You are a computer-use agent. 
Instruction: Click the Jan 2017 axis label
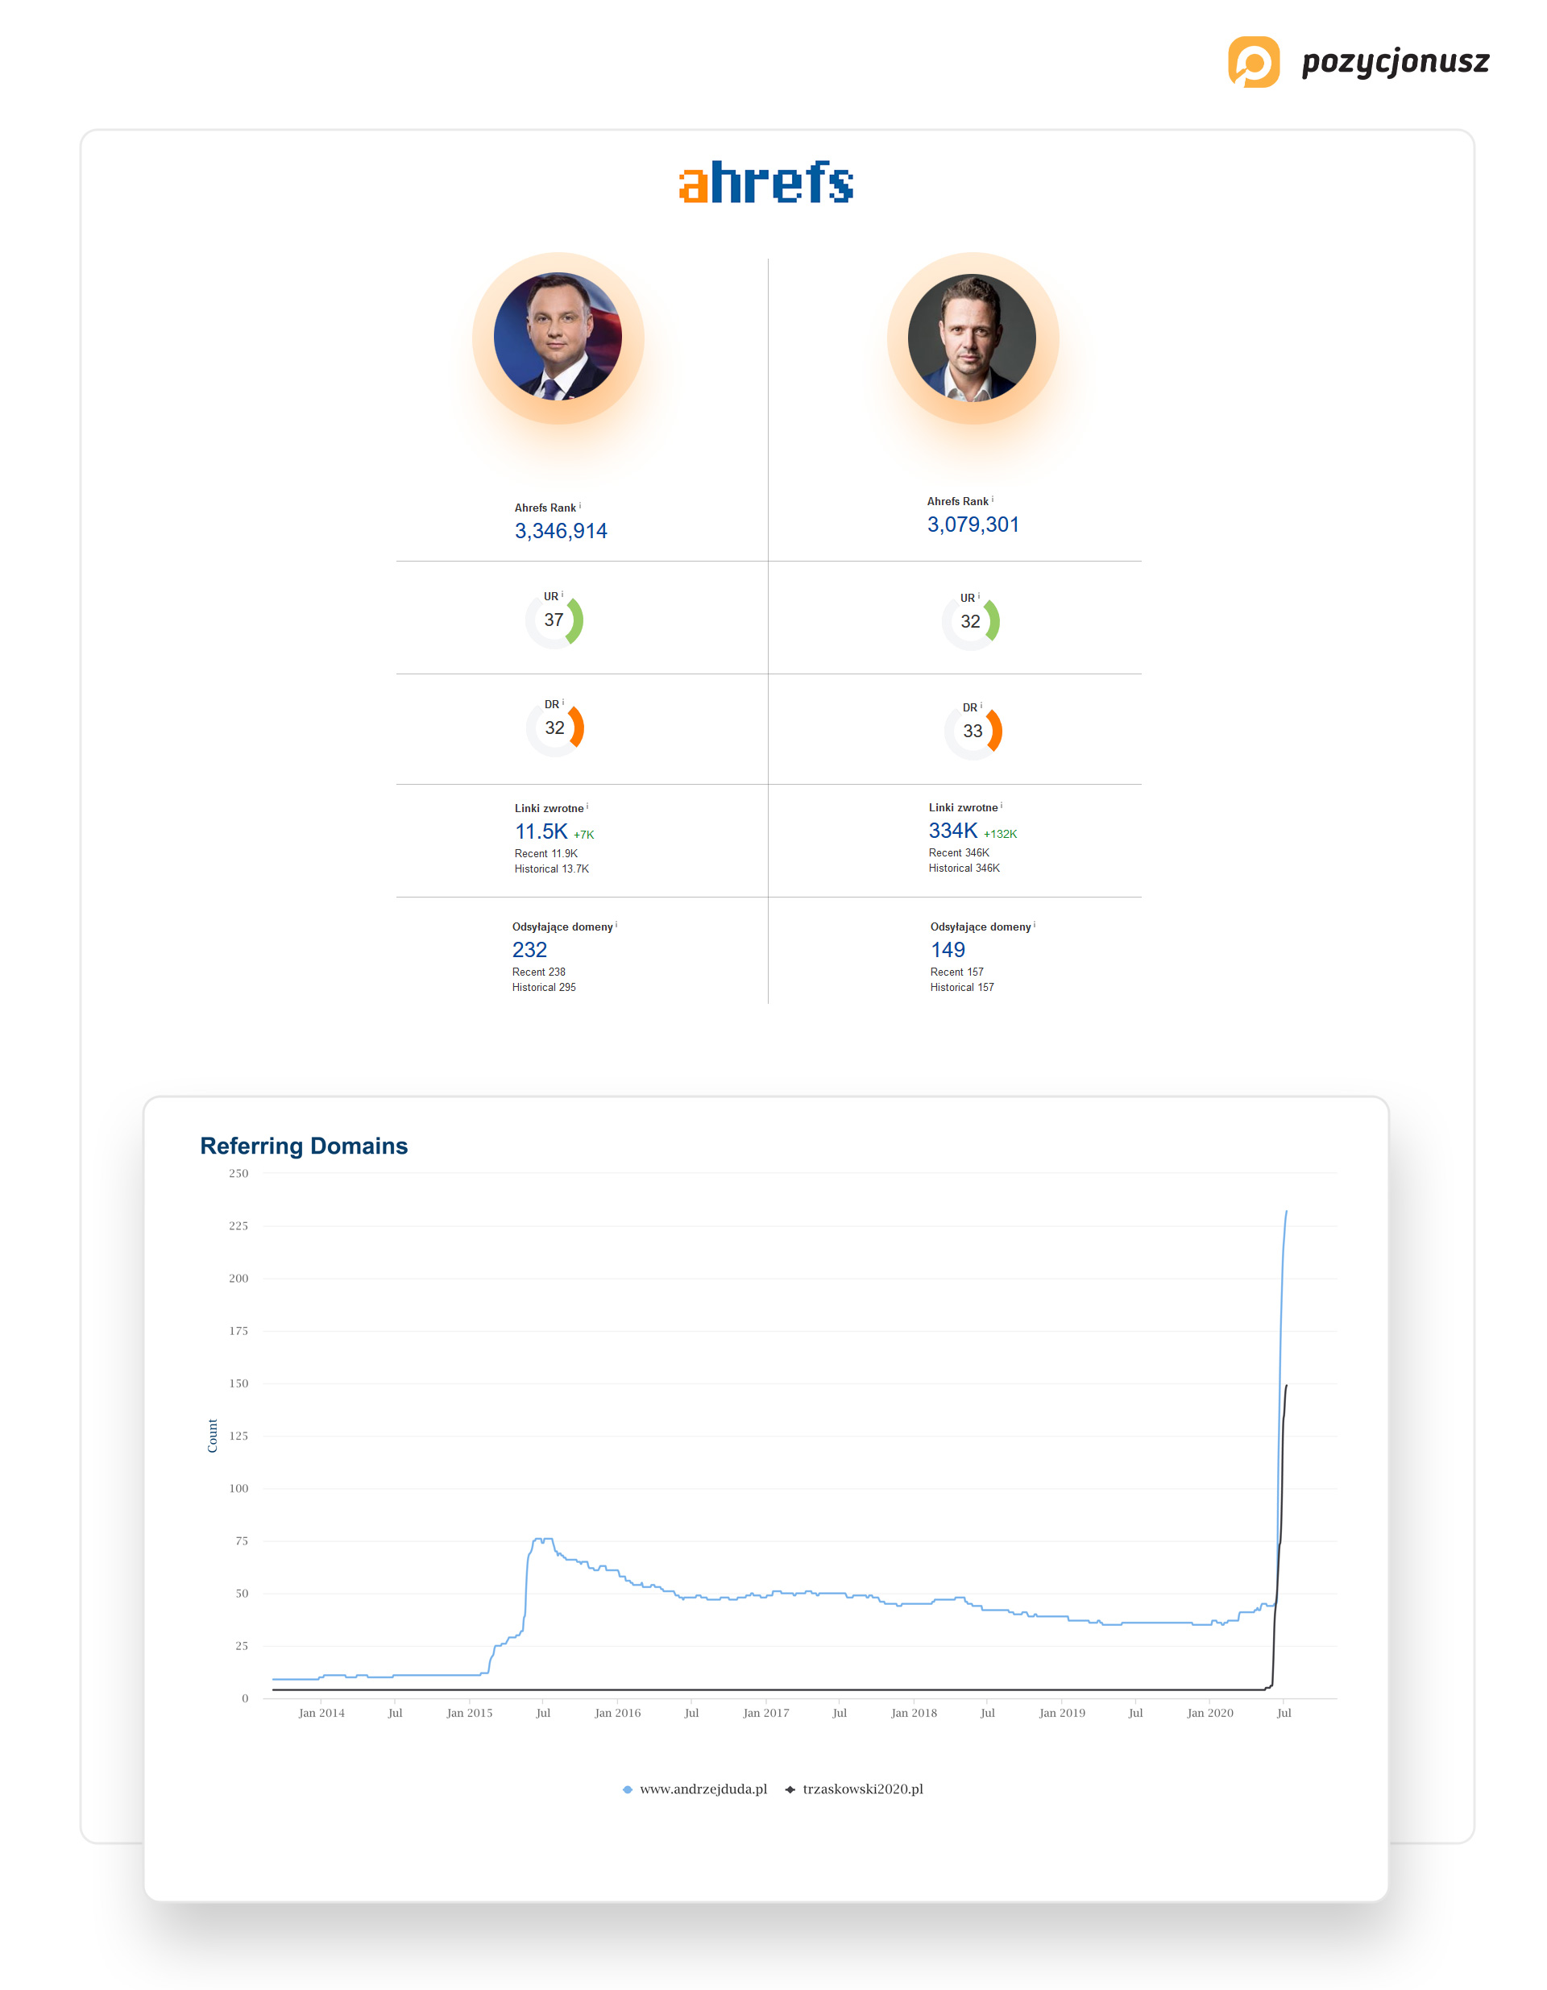coord(765,1713)
